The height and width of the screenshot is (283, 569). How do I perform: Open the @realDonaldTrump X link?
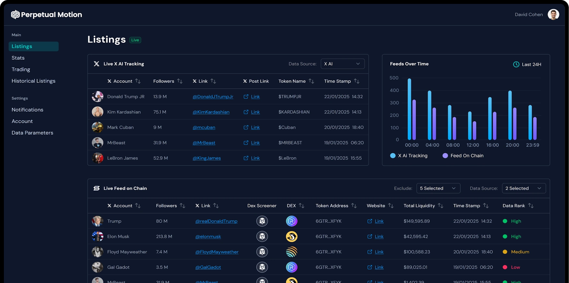tap(216, 221)
